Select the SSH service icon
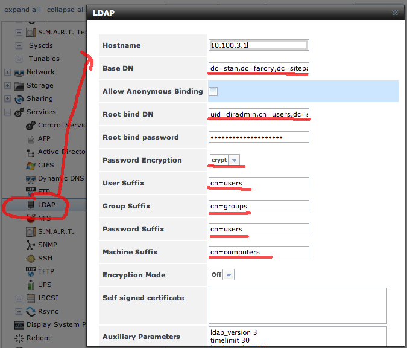The width and height of the screenshot is (407, 348). point(31,258)
